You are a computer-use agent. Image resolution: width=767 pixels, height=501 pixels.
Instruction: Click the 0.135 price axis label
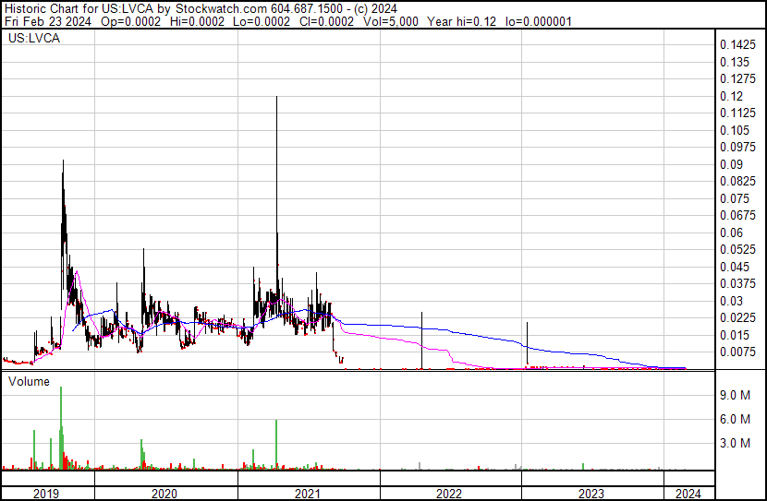(x=735, y=62)
